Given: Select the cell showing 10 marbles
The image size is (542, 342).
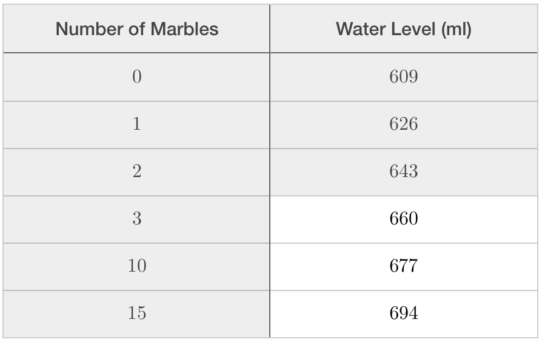Looking at the screenshot, I should coord(137,266).
